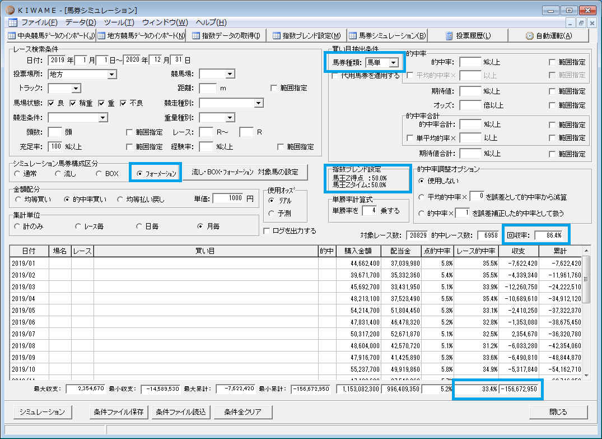Image resolution: width=602 pixels, height=439 pixels.
Task: Click the 閉じる button
Action: (x=558, y=412)
